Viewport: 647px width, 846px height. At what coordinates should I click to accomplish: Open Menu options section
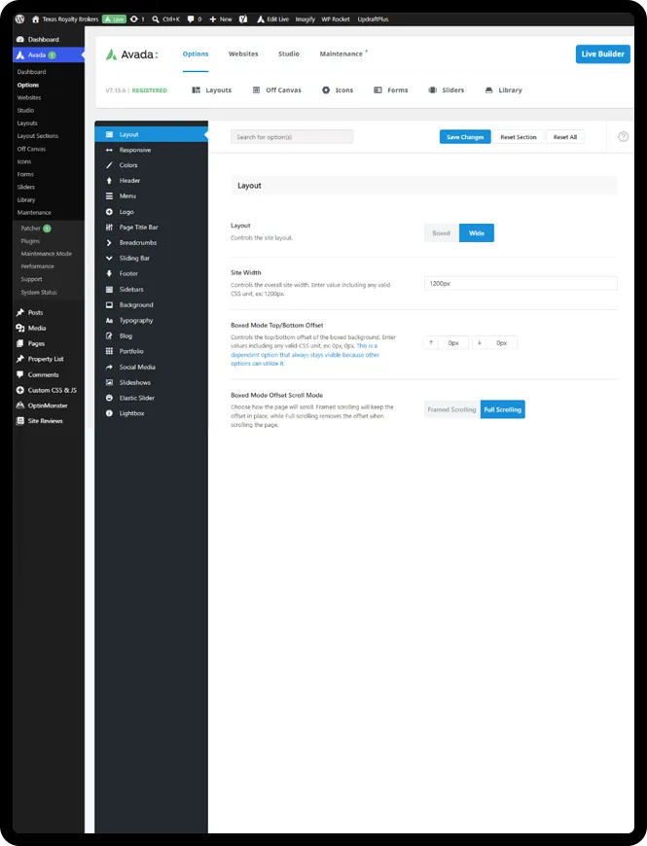[x=151, y=195]
